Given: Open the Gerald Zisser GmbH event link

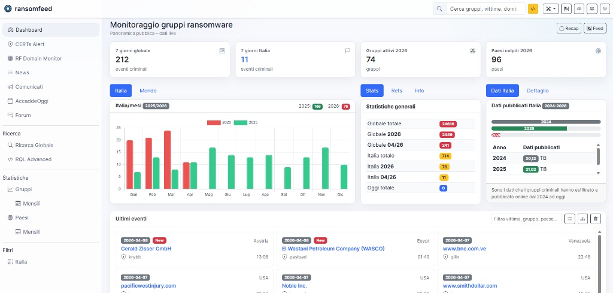Looking at the screenshot, I should (x=146, y=249).
